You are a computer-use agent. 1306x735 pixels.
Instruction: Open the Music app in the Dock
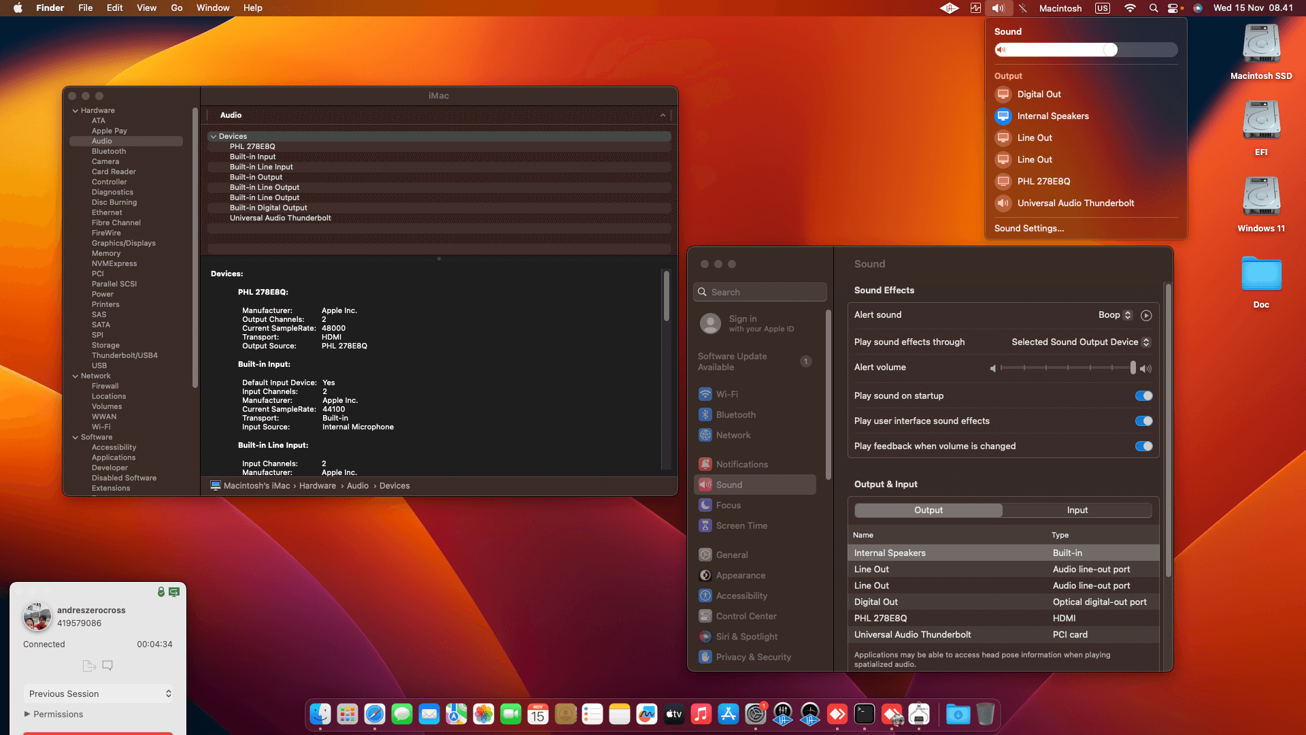point(701,714)
